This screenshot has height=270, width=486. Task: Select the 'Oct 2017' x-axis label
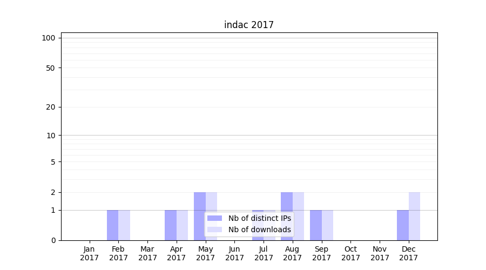coord(350,253)
